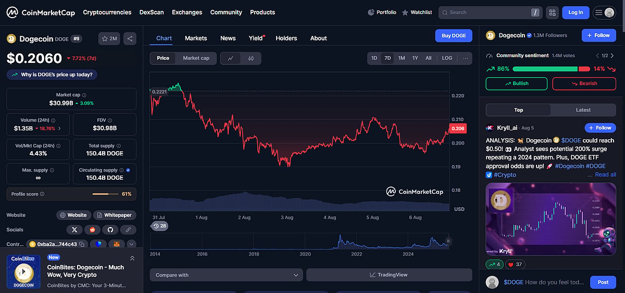625x293 pixels.
Task: Set chart range to 1D
Action: pos(374,58)
